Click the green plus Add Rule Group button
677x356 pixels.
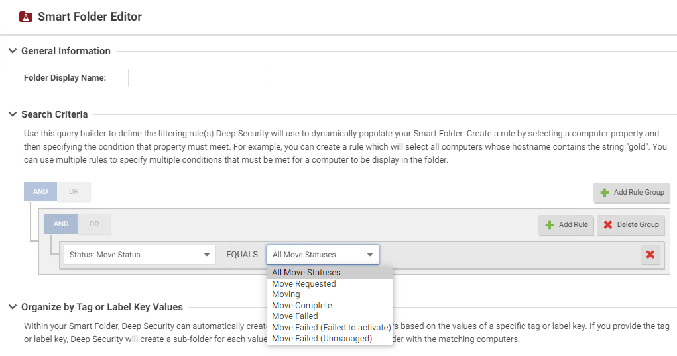coord(632,193)
